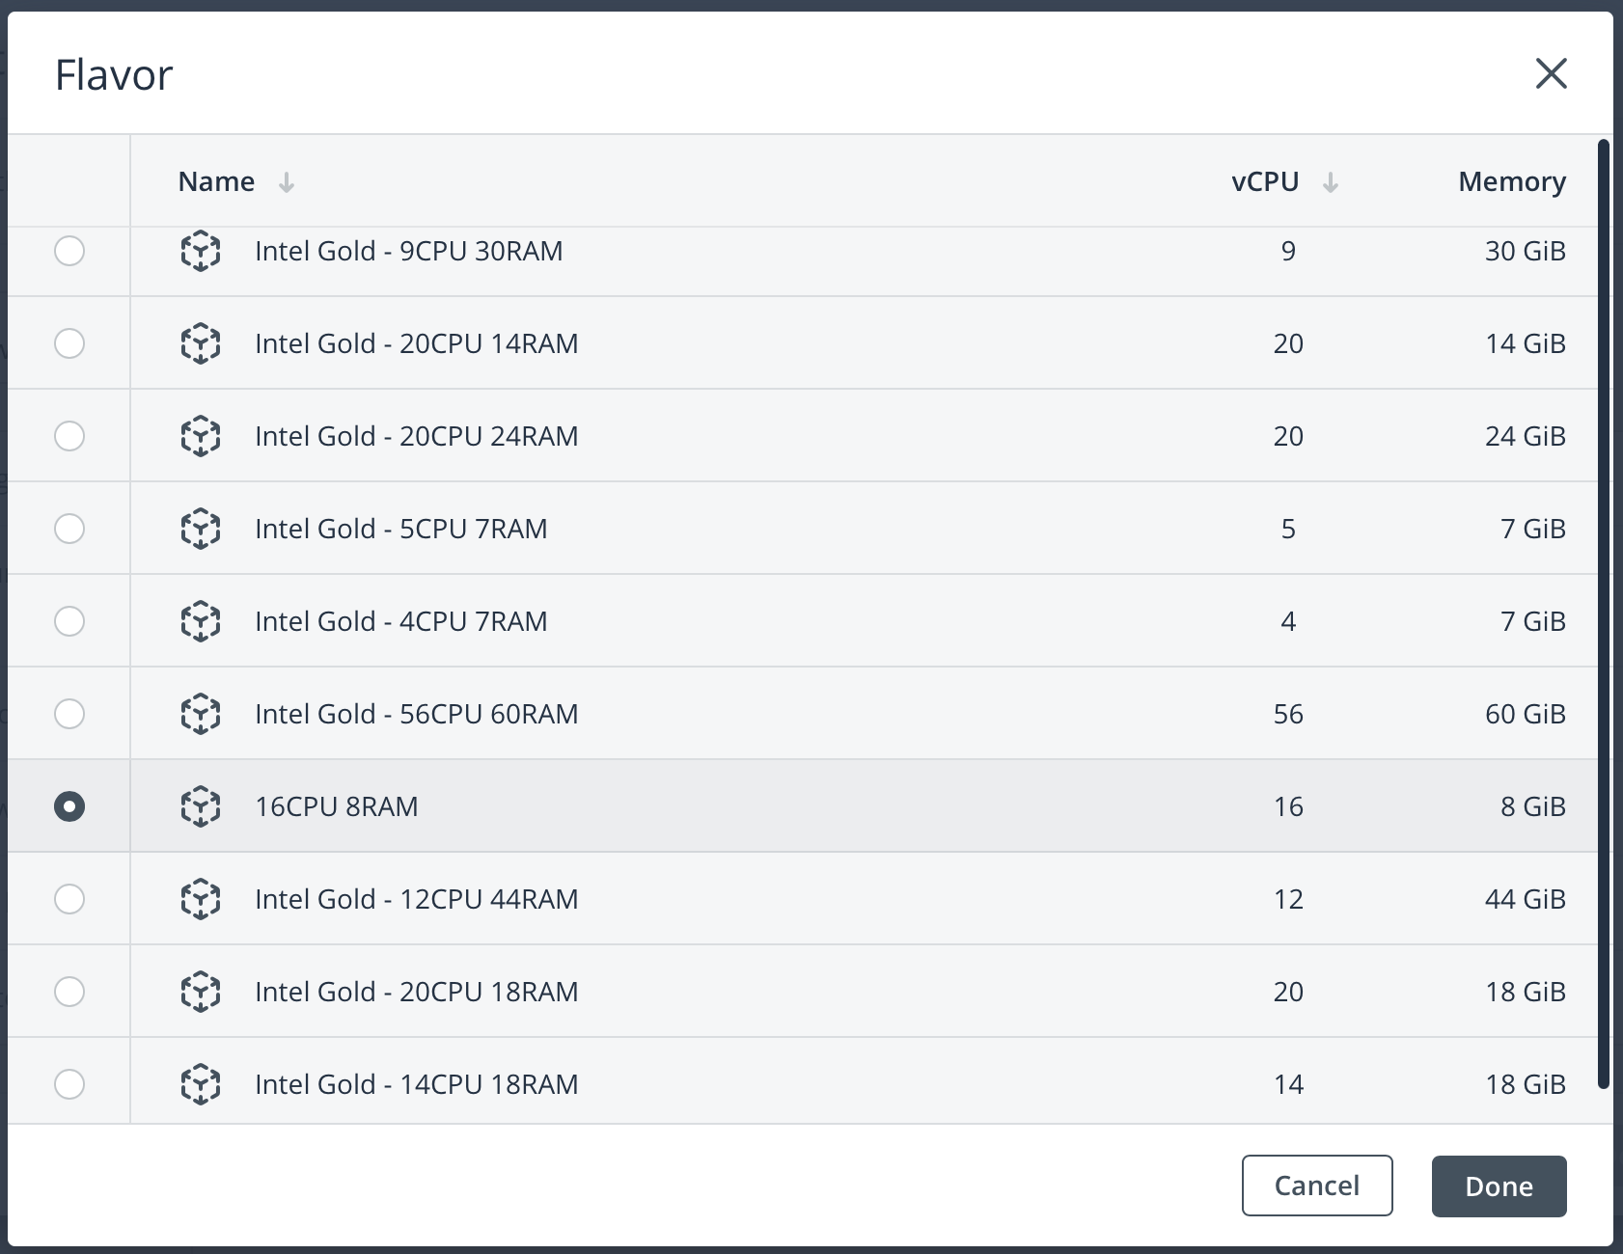Click the cube icon in the 16CPU 8RAM row
The image size is (1623, 1254).
coord(201,806)
